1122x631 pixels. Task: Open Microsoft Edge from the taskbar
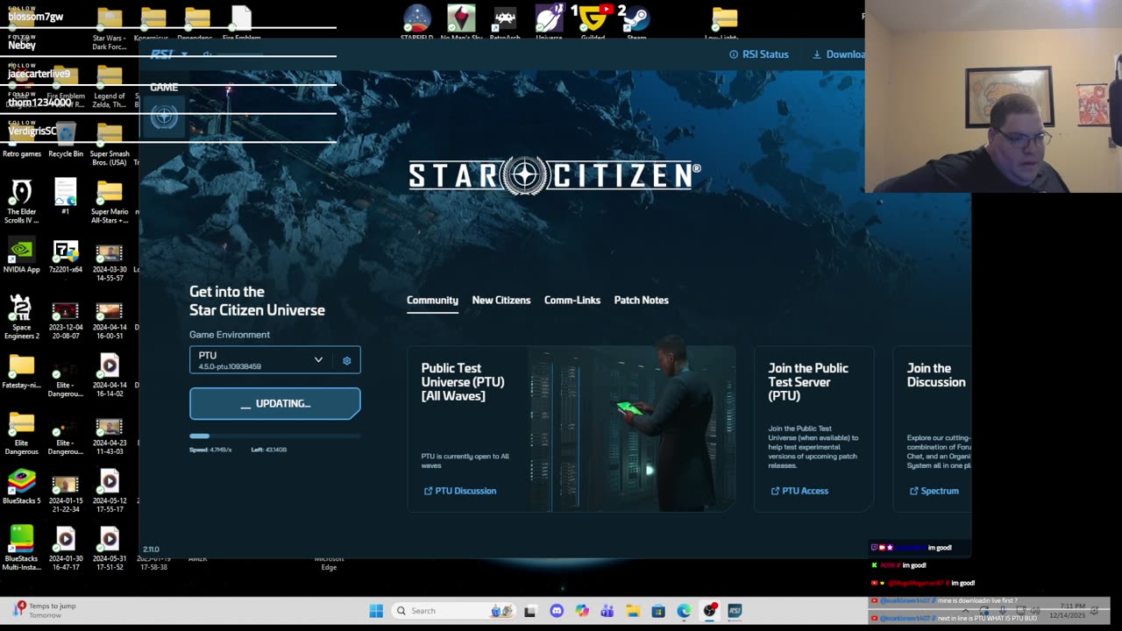(684, 611)
